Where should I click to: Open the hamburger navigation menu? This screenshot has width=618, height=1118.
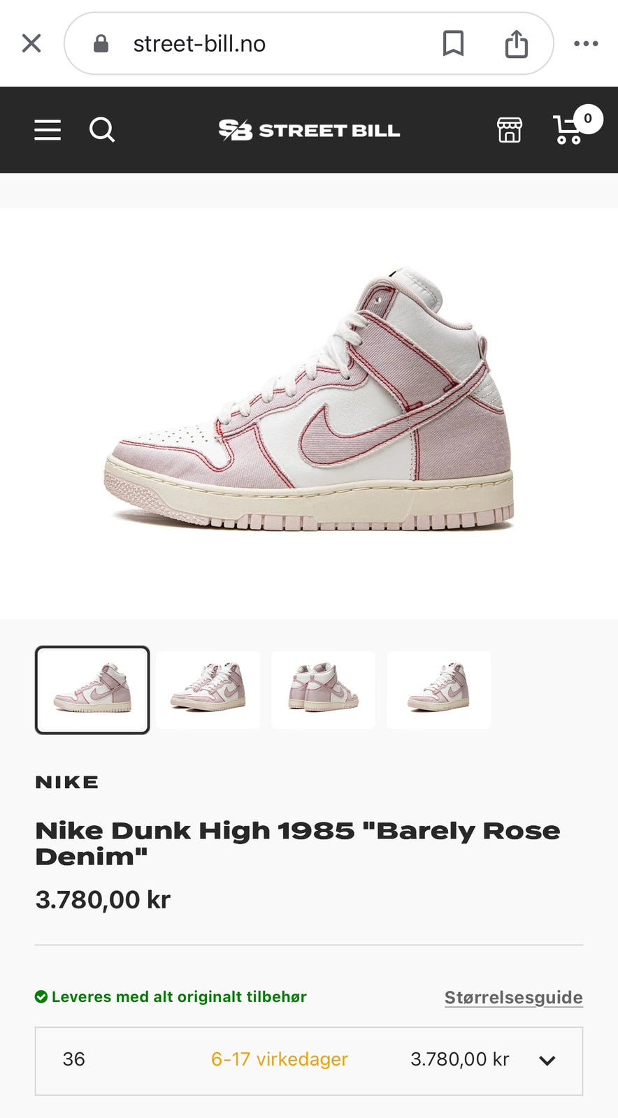click(48, 130)
